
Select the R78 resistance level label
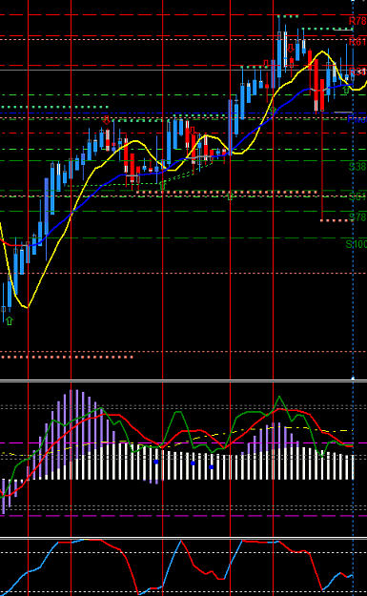357,21
